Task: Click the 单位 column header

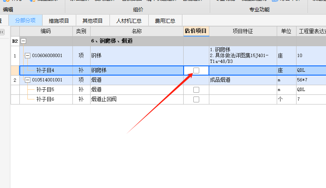Action: coord(286,31)
